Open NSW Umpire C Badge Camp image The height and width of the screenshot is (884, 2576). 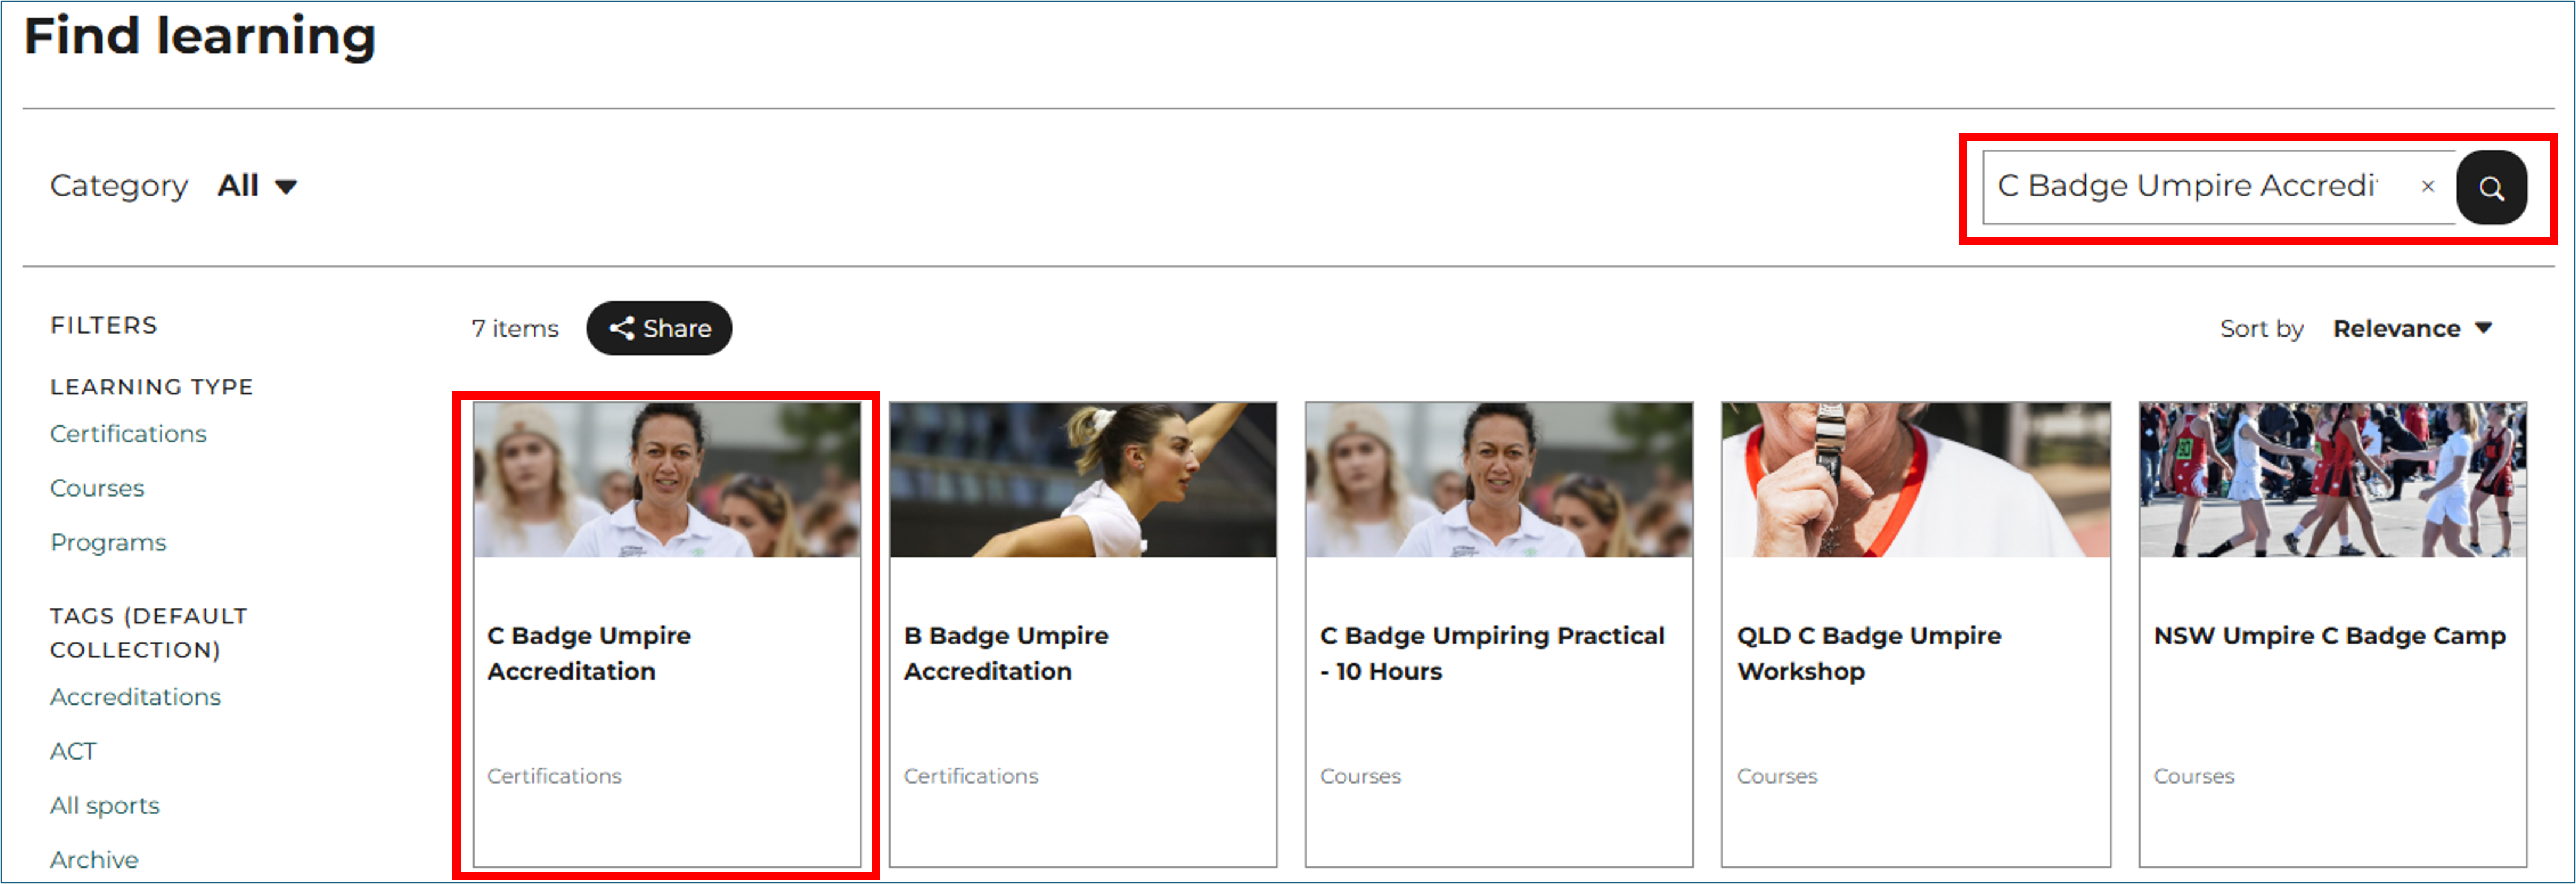pyautogui.click(x=2333, y=480)
